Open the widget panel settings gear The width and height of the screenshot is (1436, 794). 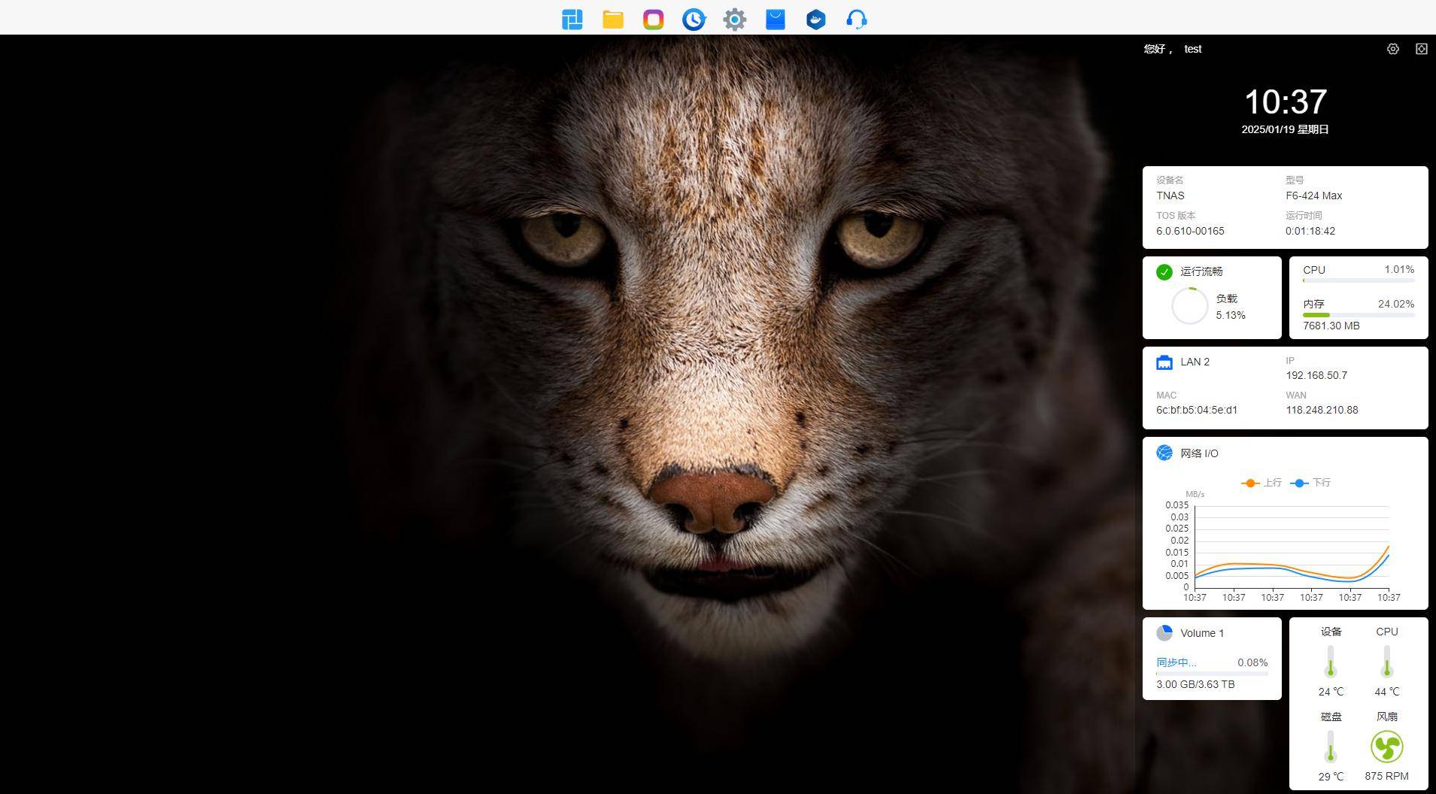click(1393, 49)
